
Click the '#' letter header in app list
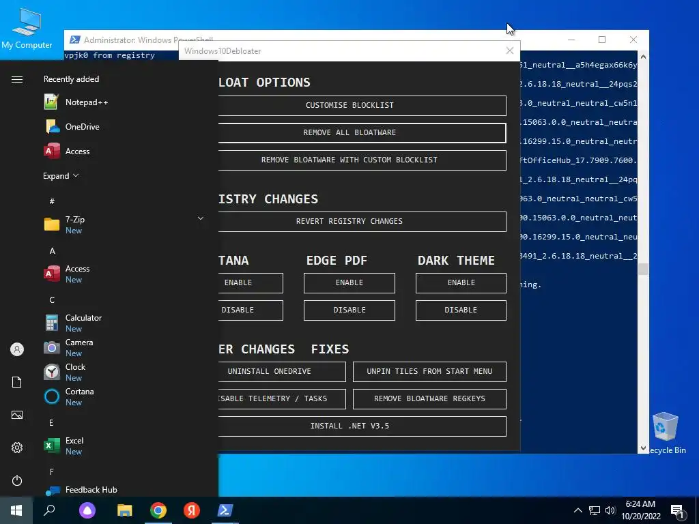[52, 201]
